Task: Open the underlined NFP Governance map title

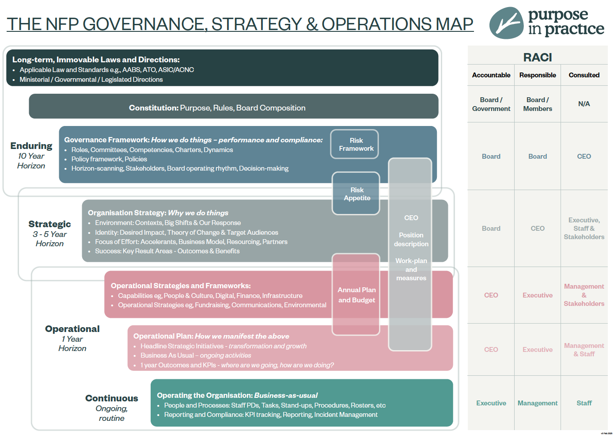Action: point(240,24)
